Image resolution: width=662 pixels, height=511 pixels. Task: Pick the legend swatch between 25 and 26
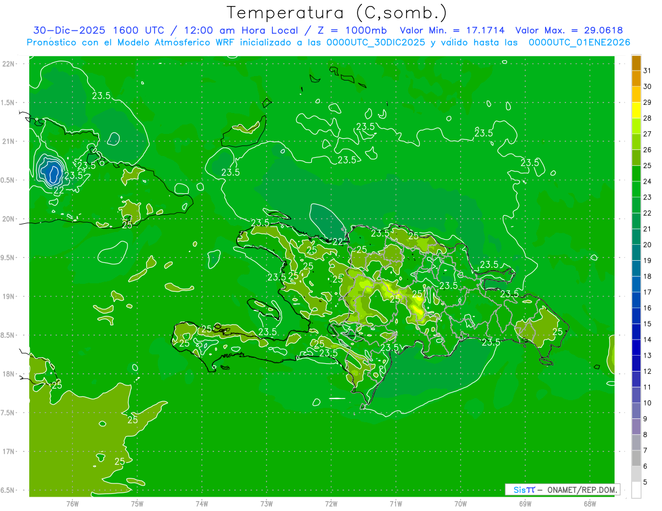tap(636, 158)
